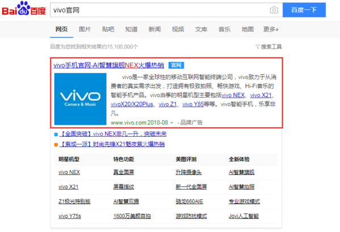Open the 专业游戏模式 link
This screenshot has height=232, width=340.
pyautogui.click(x=244, y=202)
